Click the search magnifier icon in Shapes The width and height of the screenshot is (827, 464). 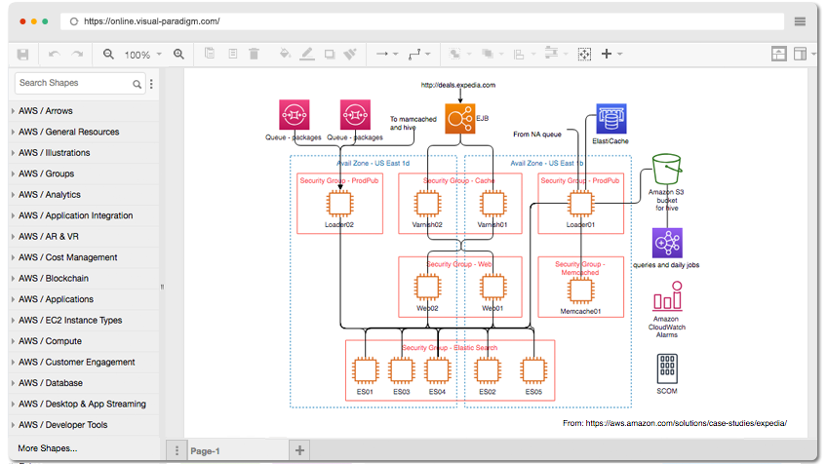click(x=138, y=84)
